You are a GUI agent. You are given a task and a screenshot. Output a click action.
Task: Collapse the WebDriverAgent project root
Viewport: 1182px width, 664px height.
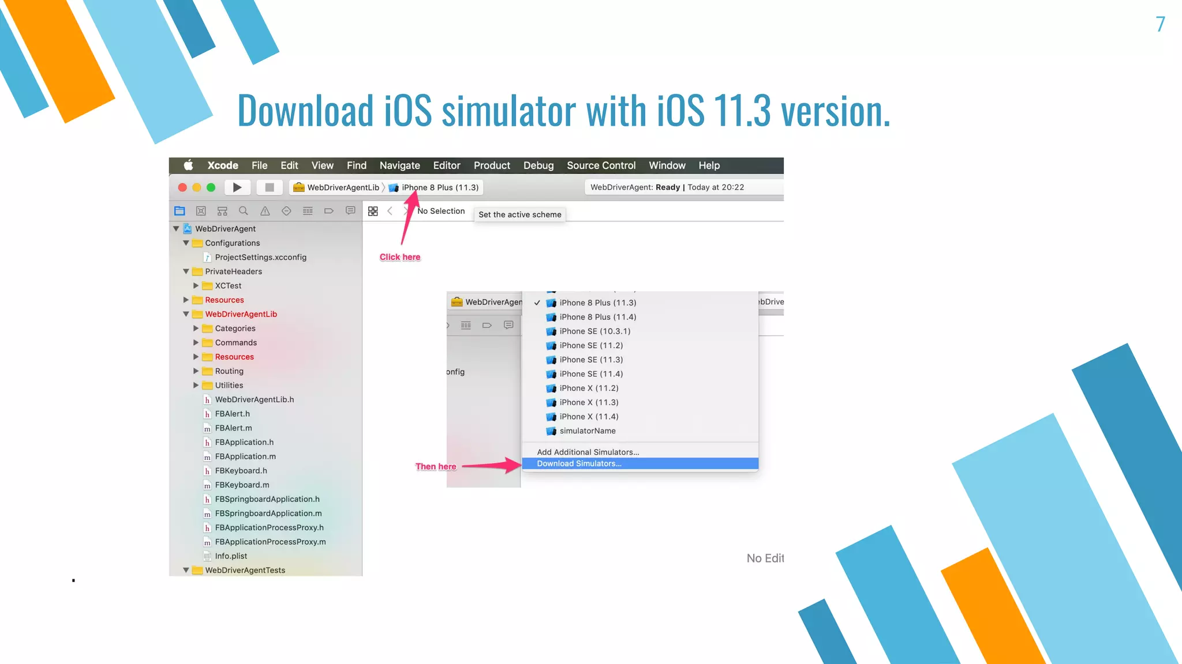[x=176, y=229]
